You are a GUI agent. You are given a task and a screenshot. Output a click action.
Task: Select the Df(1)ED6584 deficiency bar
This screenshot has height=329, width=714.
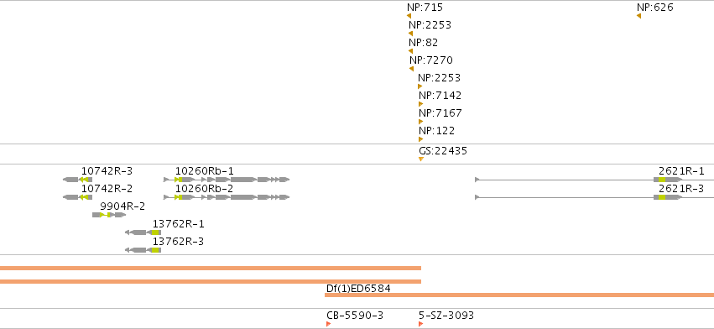[x=519, y=295]
